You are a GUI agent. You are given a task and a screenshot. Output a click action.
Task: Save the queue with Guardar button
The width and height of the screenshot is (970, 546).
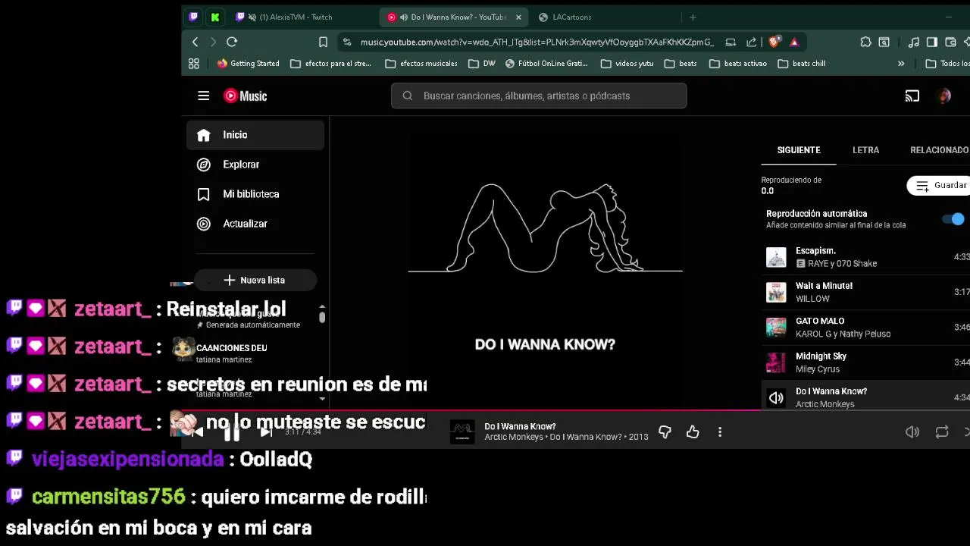(940, 186)
